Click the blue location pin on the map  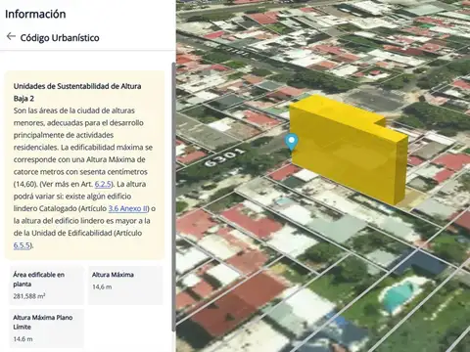click(292, 143)
